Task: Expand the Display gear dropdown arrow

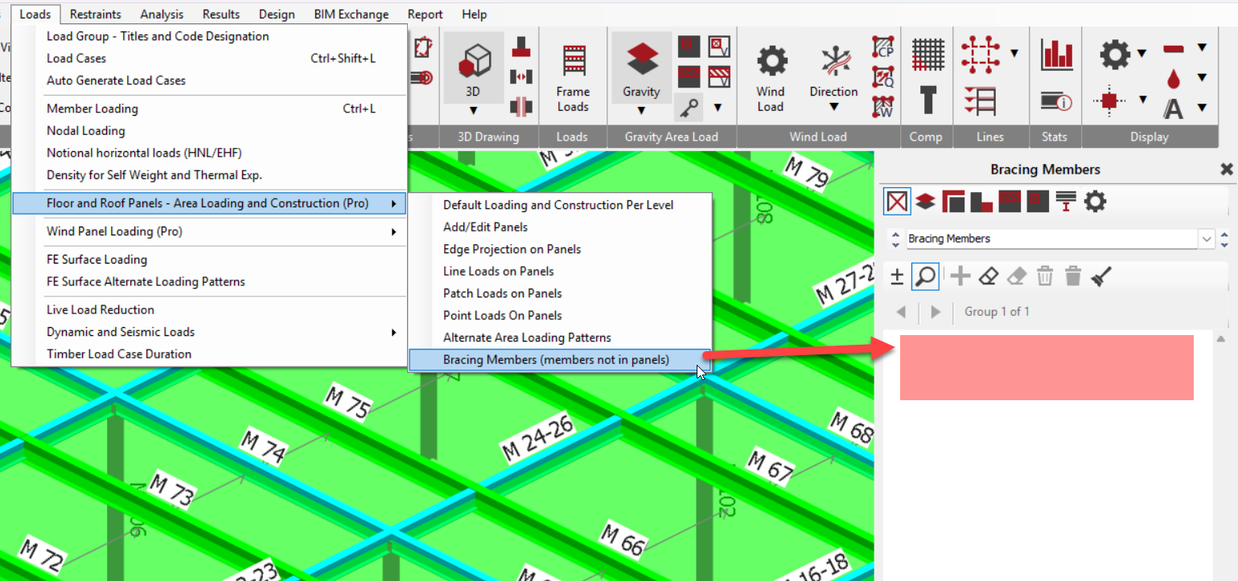Action: coord(1142,54)
